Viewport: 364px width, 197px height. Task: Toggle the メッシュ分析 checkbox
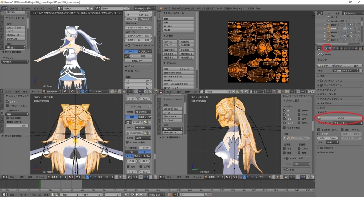(287, 158)
